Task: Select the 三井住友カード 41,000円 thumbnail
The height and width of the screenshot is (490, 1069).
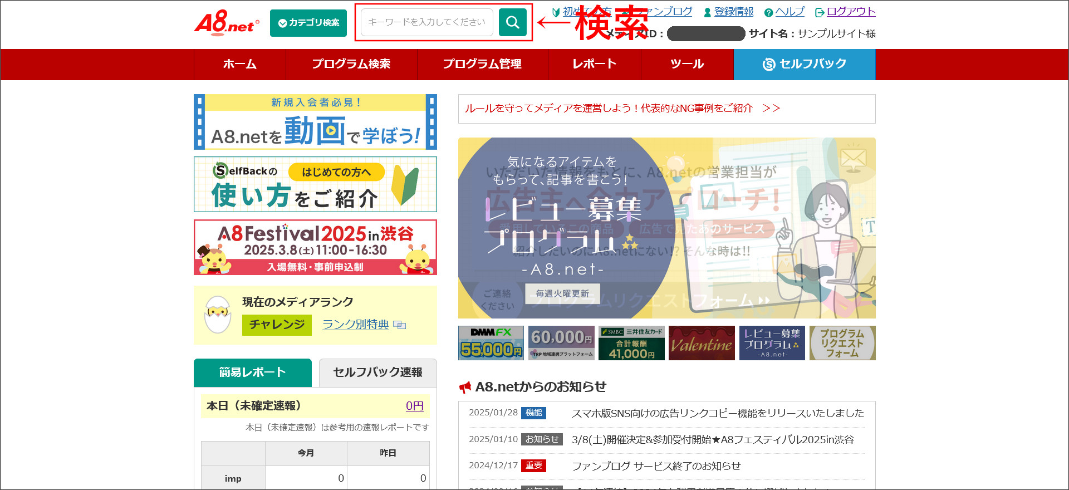Action: [x=631, y=343]
